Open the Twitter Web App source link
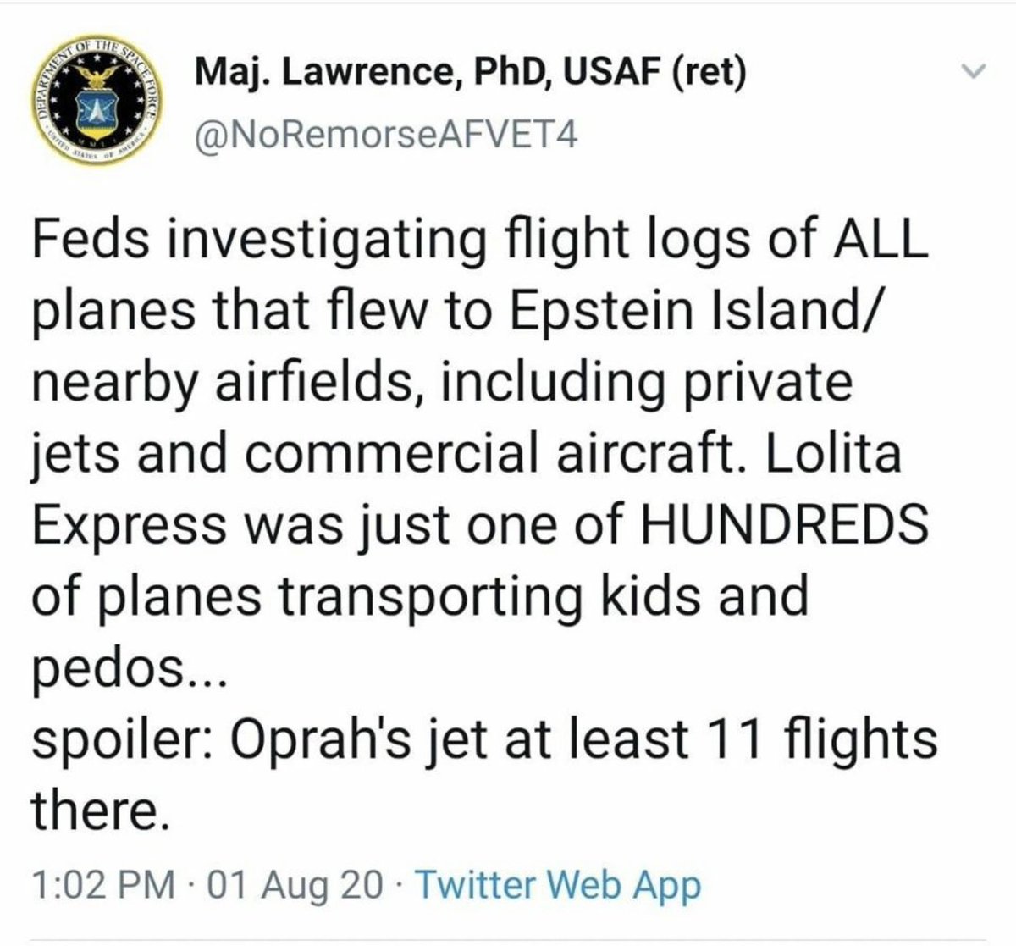 (x=560, y=885)
